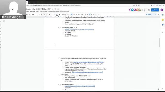This screenshot has width=165, height=92.
Task: Click the font size field
Action: pos(44,15)
